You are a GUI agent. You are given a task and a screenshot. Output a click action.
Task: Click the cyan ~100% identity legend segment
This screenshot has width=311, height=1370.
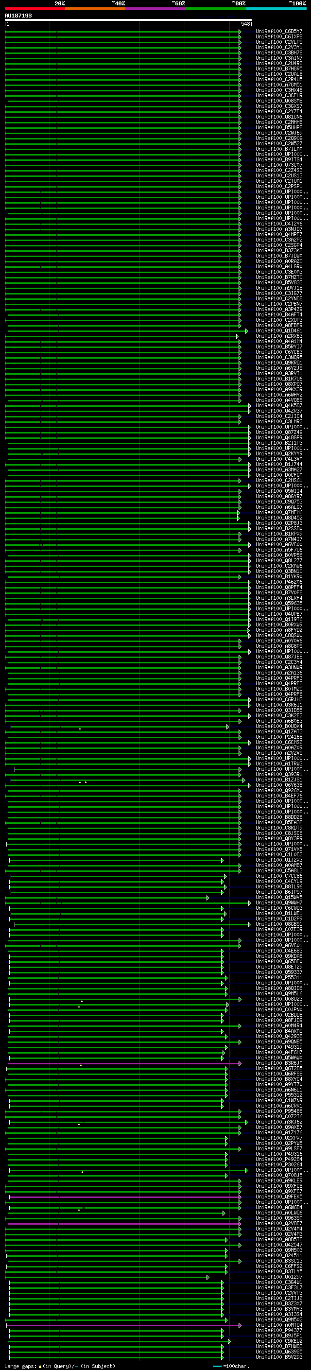pos(276,9)
